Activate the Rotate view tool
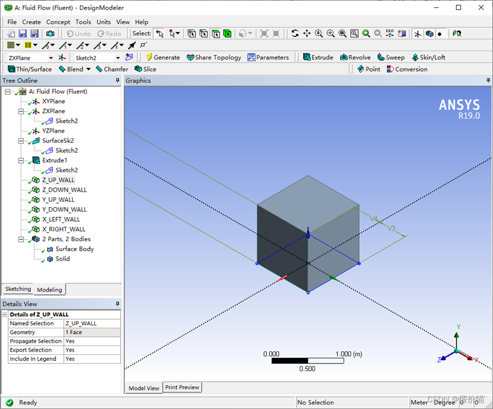493x409 pixels. pos(295,34)
